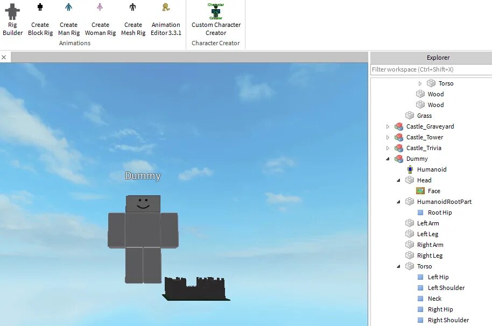This screenshot has width=492, height=326.
Task: Select 'Face' label in Explorer
Action: tap(434, 191)
